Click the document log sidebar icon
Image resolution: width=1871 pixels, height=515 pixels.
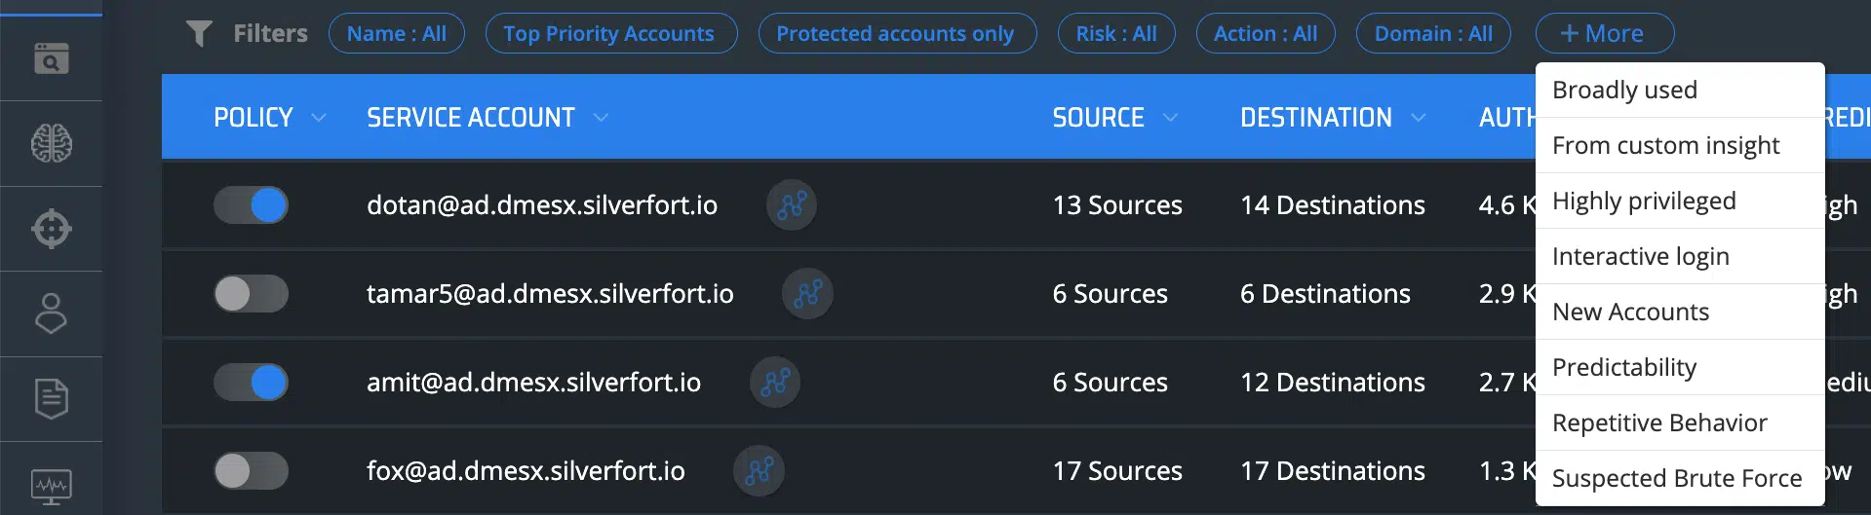(51, 398)
